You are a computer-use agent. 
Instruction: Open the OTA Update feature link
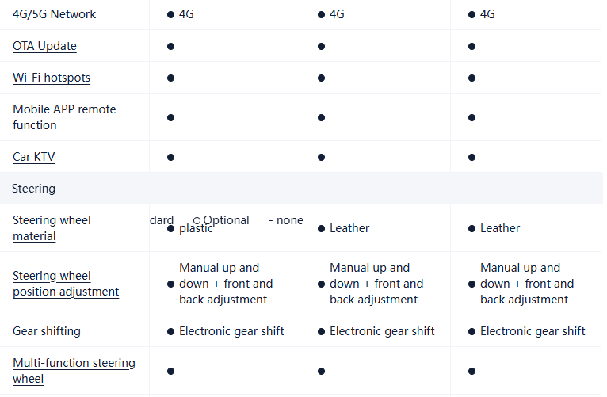pyautogui.click(x=44, y=46)
